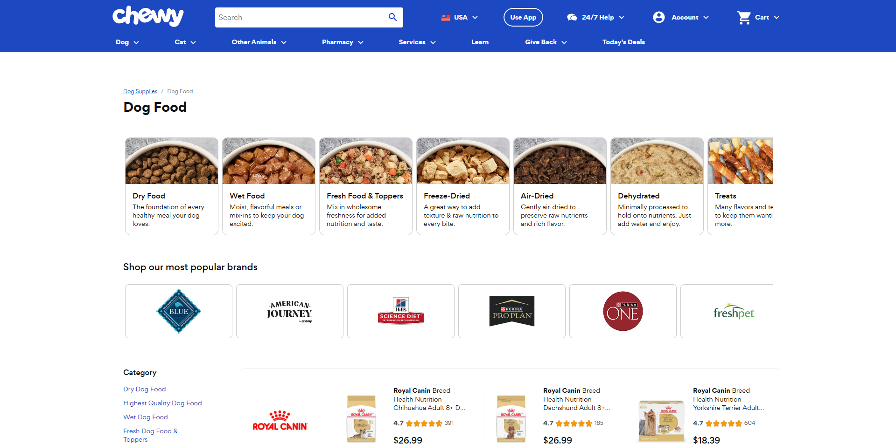Viewport: 896px width, 444px height.
Task: Click the Royal Canin logo
Action: [x=280, y=421]
